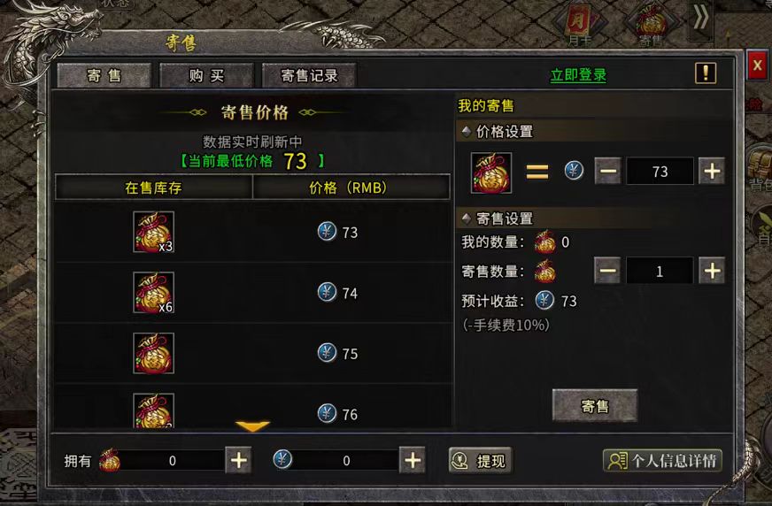Click the ingot bag icon in price settings
This screenshot has height=506, width=772.
tap(490, 172)
